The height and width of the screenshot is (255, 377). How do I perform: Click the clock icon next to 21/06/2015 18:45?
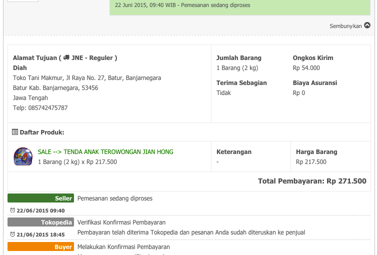(x=12, y=234)
